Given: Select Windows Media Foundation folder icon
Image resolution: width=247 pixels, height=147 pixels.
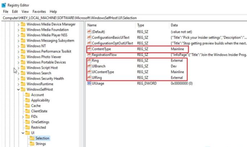Looking at the screenshot, I should (23, 29).
